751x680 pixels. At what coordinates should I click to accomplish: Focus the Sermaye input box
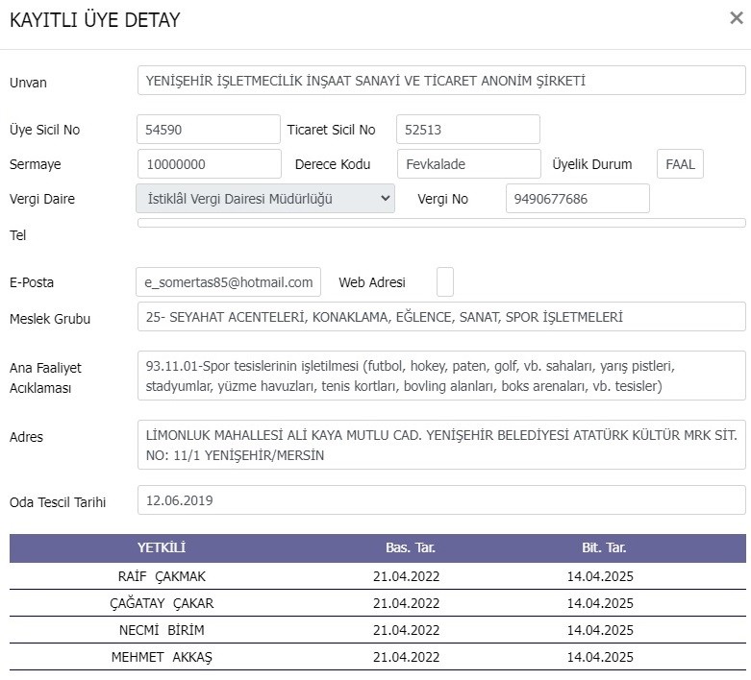point(210,164)
